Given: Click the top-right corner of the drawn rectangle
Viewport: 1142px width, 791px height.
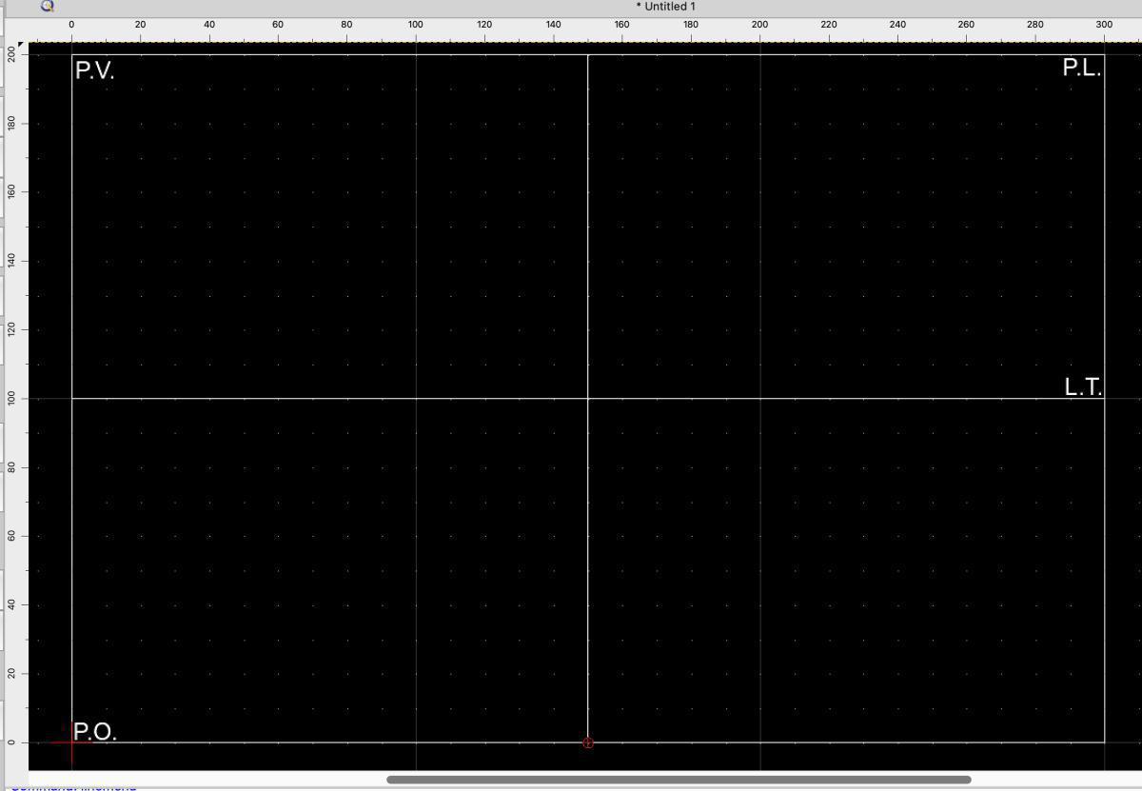Looking at the screenshot, I should (x=1104, y=54).
